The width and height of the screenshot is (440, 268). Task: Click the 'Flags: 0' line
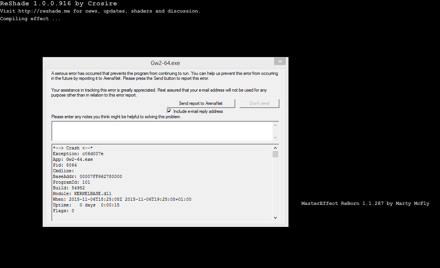coord(64,211)
